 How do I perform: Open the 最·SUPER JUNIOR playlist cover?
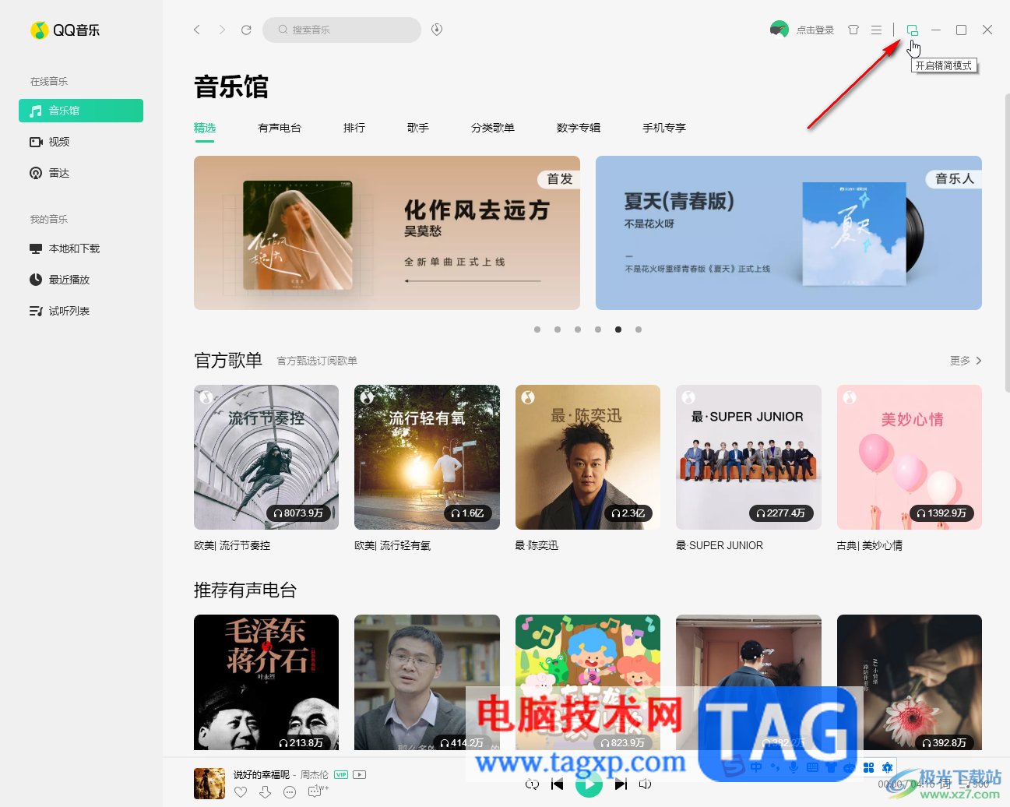(x=748, y=457)
